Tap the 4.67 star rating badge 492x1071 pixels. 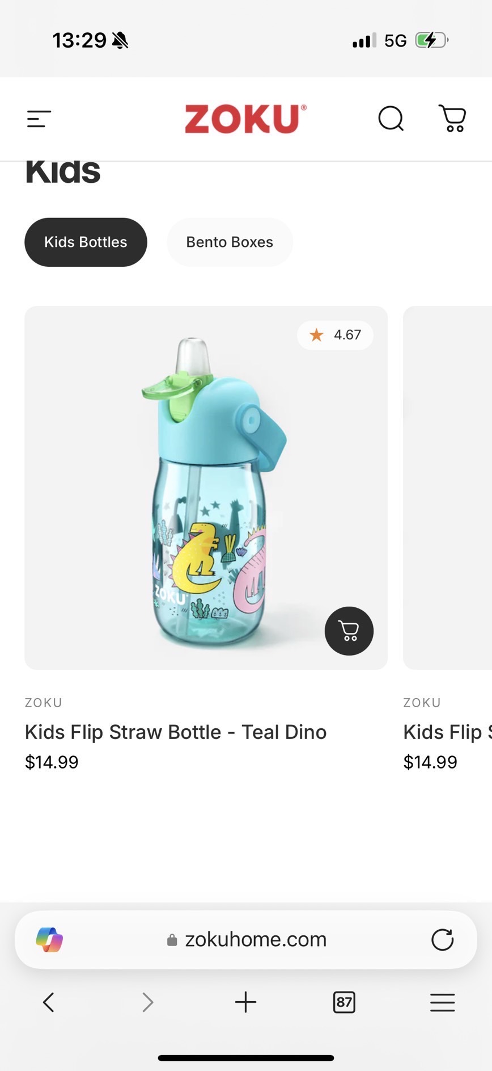click(335, 335)
